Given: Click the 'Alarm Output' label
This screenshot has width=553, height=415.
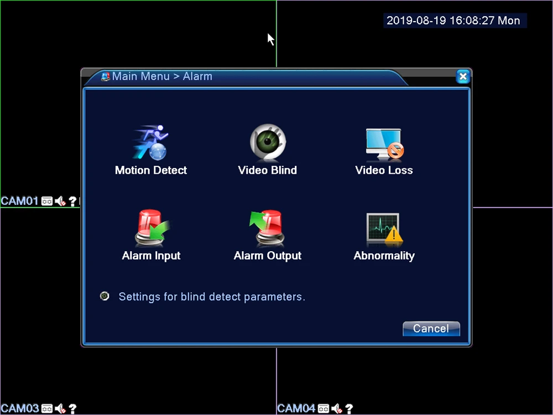Looking at the screenshot, I should (x=268, y=256).
